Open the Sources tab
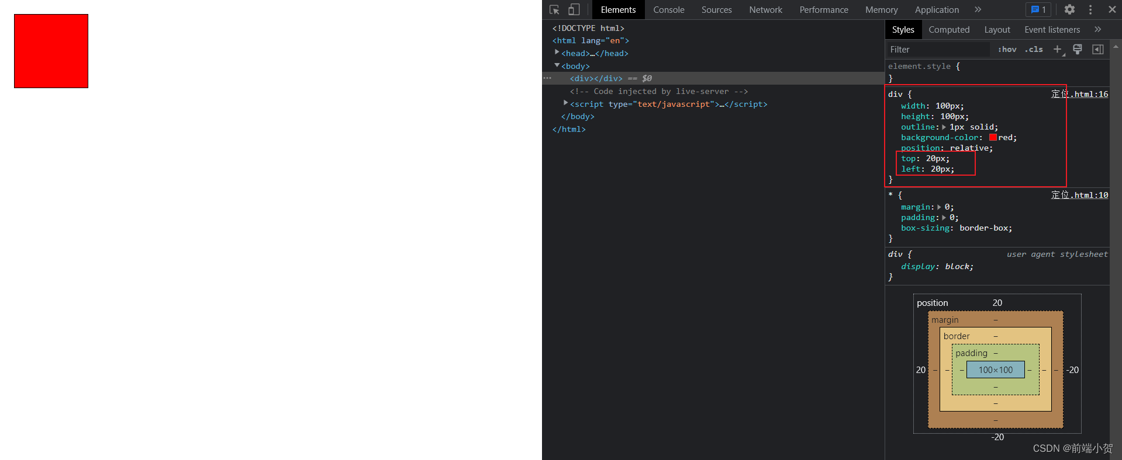 tap(717, 10)
